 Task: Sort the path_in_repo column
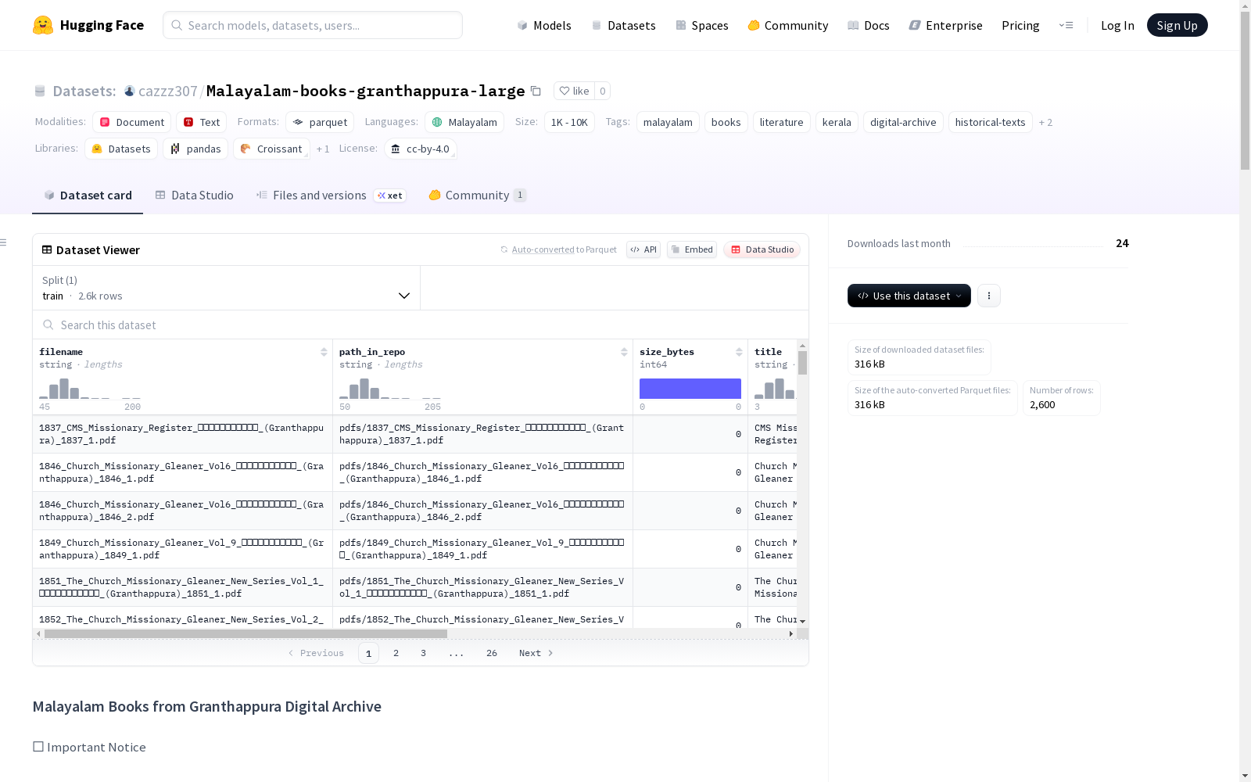(624, 352)
